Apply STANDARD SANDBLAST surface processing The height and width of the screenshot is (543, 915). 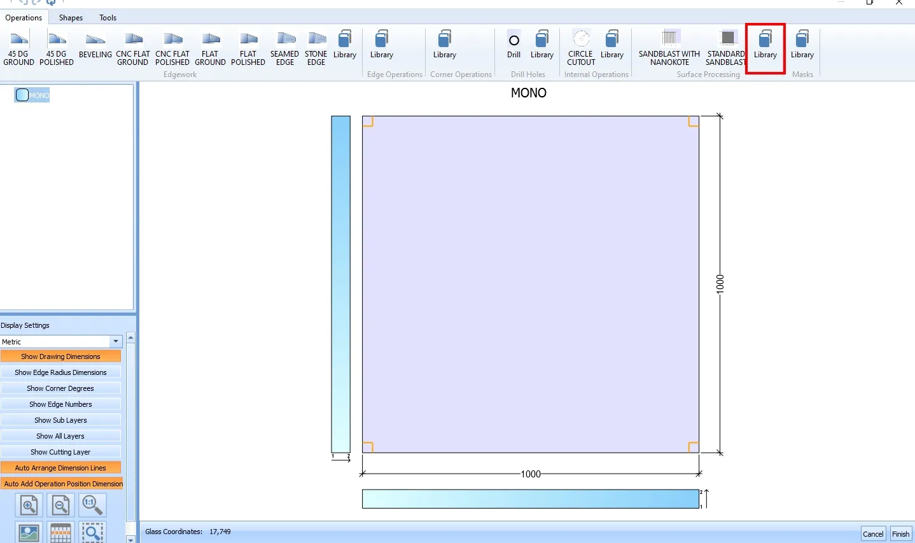pos(726,48)
